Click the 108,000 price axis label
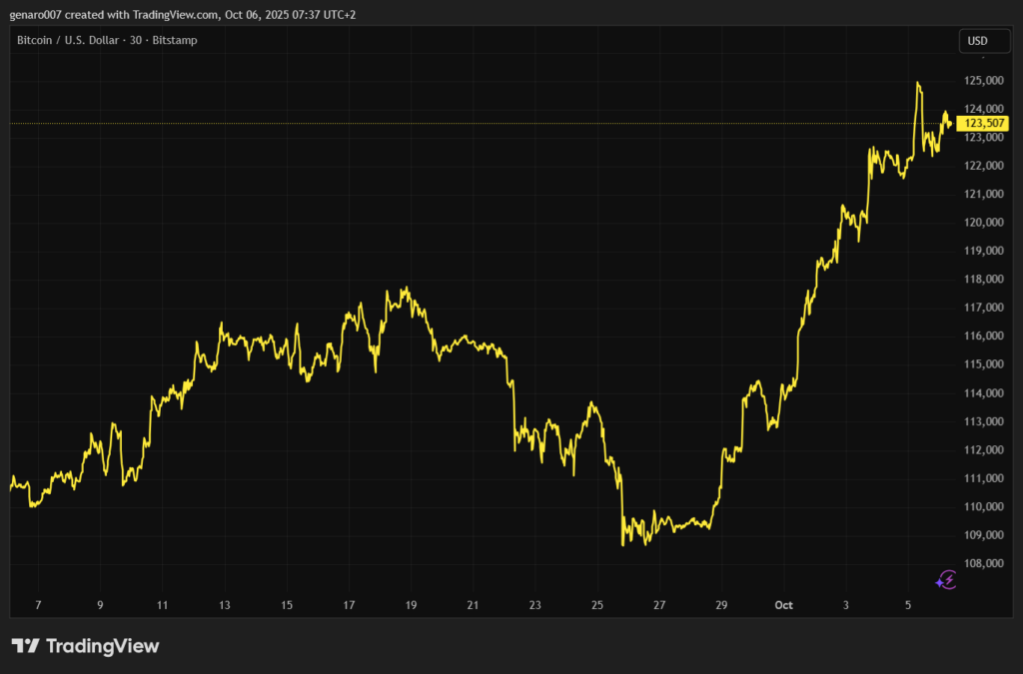Viewport: 1023px width, 674px height. (984, 564)
